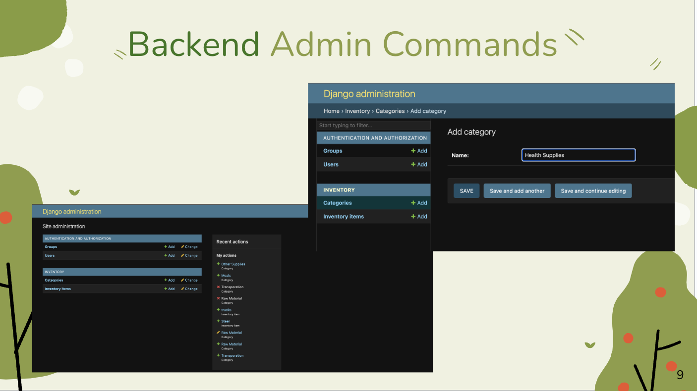
Task: Click green plus Add for Groups in sidebar
Action: (419, 151)
